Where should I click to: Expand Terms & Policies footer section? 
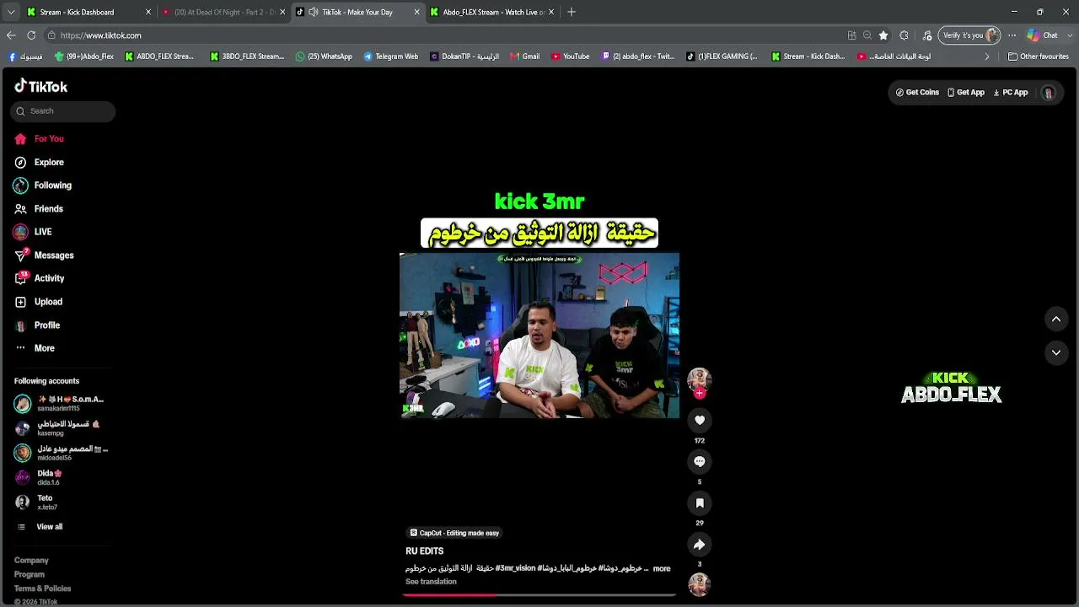coord(42,588)
